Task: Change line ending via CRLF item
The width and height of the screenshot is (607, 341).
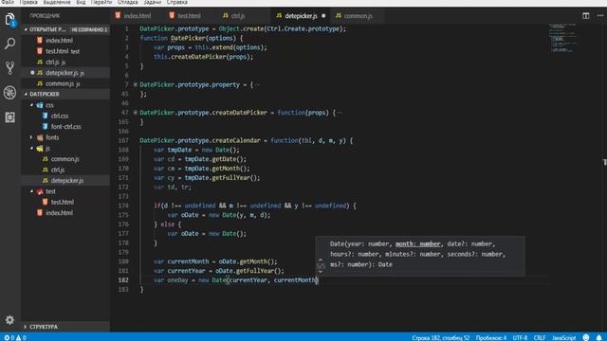Action: pos(540,337)
